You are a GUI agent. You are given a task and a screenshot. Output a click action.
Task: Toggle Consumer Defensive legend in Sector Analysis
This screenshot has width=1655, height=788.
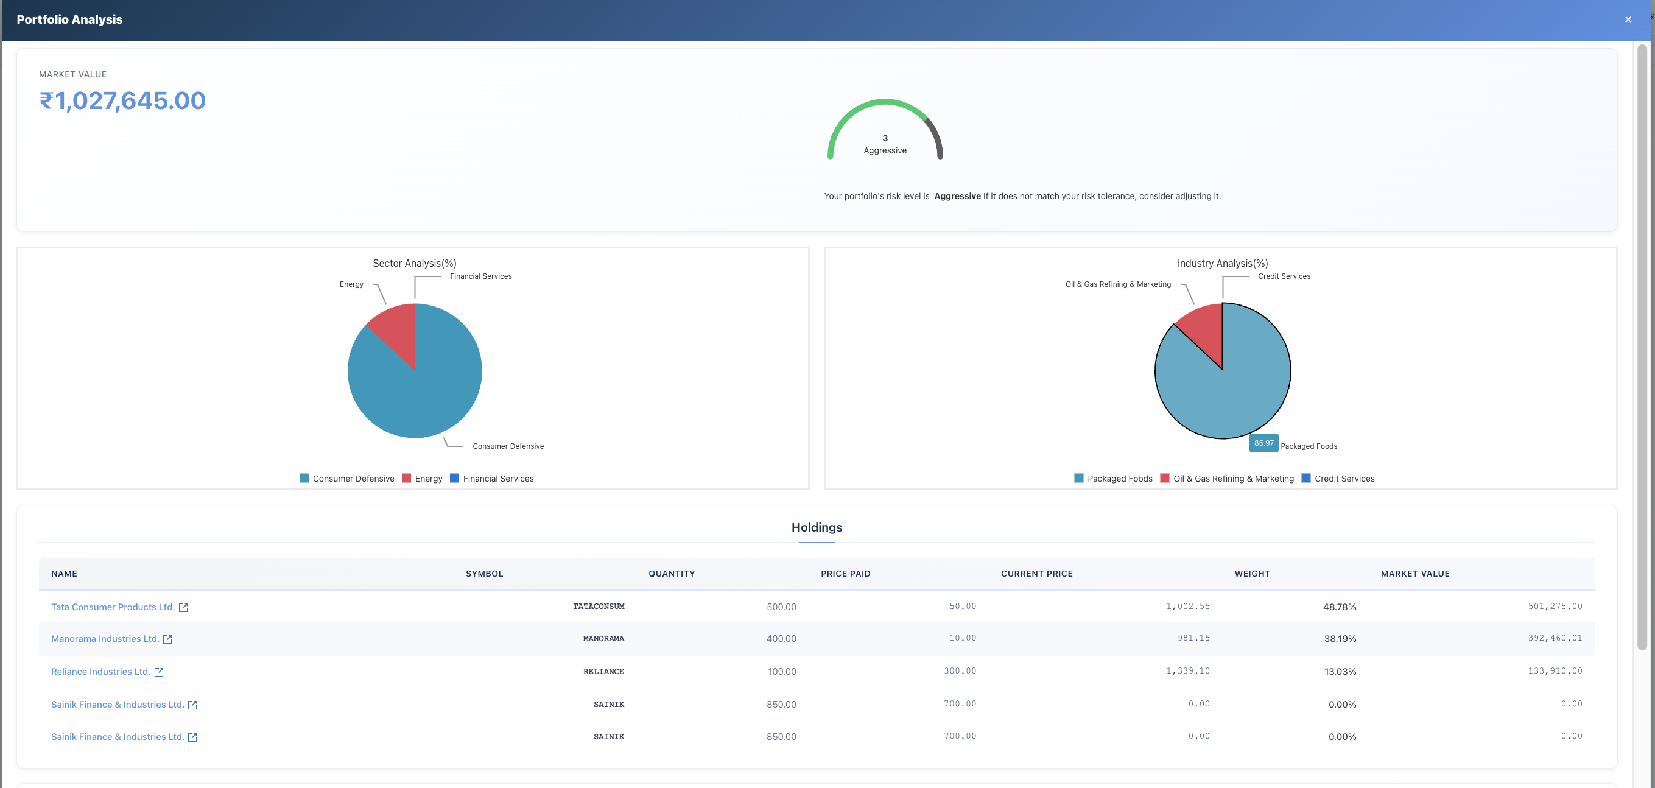pyautogui.click(x=347, y=478)
